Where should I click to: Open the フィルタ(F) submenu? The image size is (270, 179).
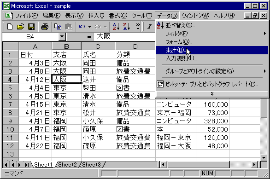pyautogui.click(x=212, y=33)
